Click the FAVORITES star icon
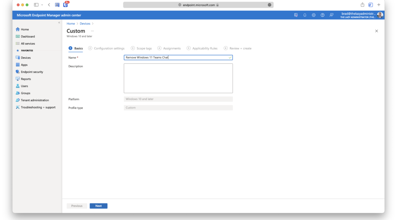 pyautogui.click(x=18, y=50)
